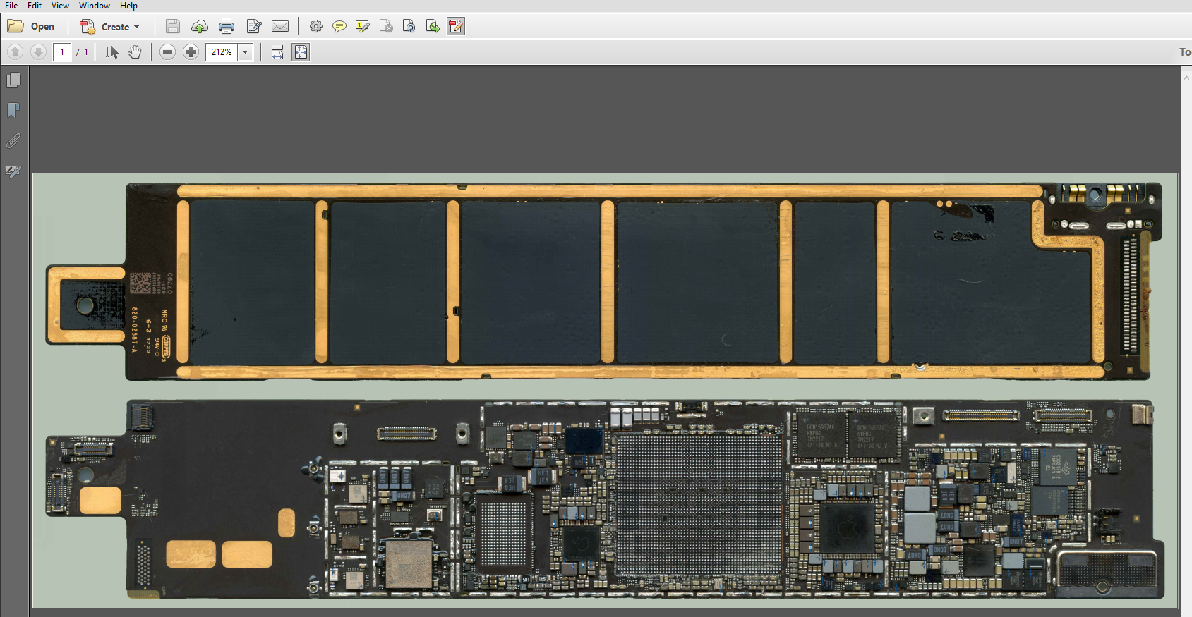Open the Window menu
Viewport: 1192px width, 617px height.
pyautogui.click(x=94, y=6)
